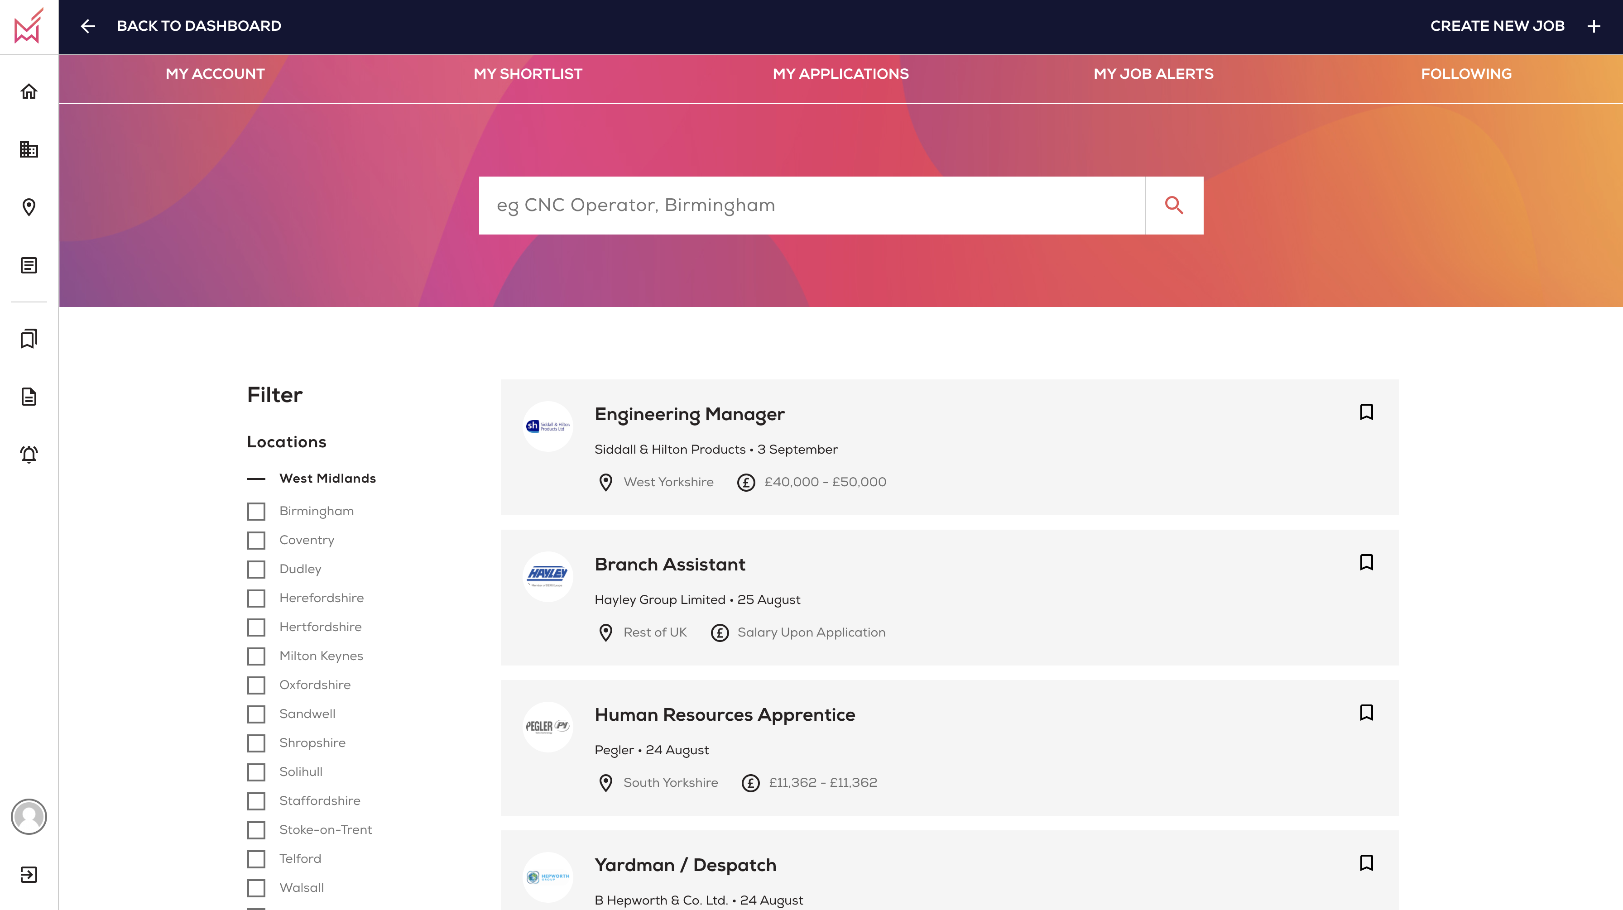Tick the Hertfordshire checkbox
1623x910 pixels.
(256, 627)
